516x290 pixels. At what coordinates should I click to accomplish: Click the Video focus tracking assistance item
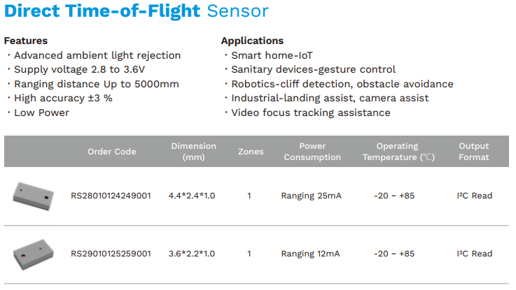pos(310,113)
